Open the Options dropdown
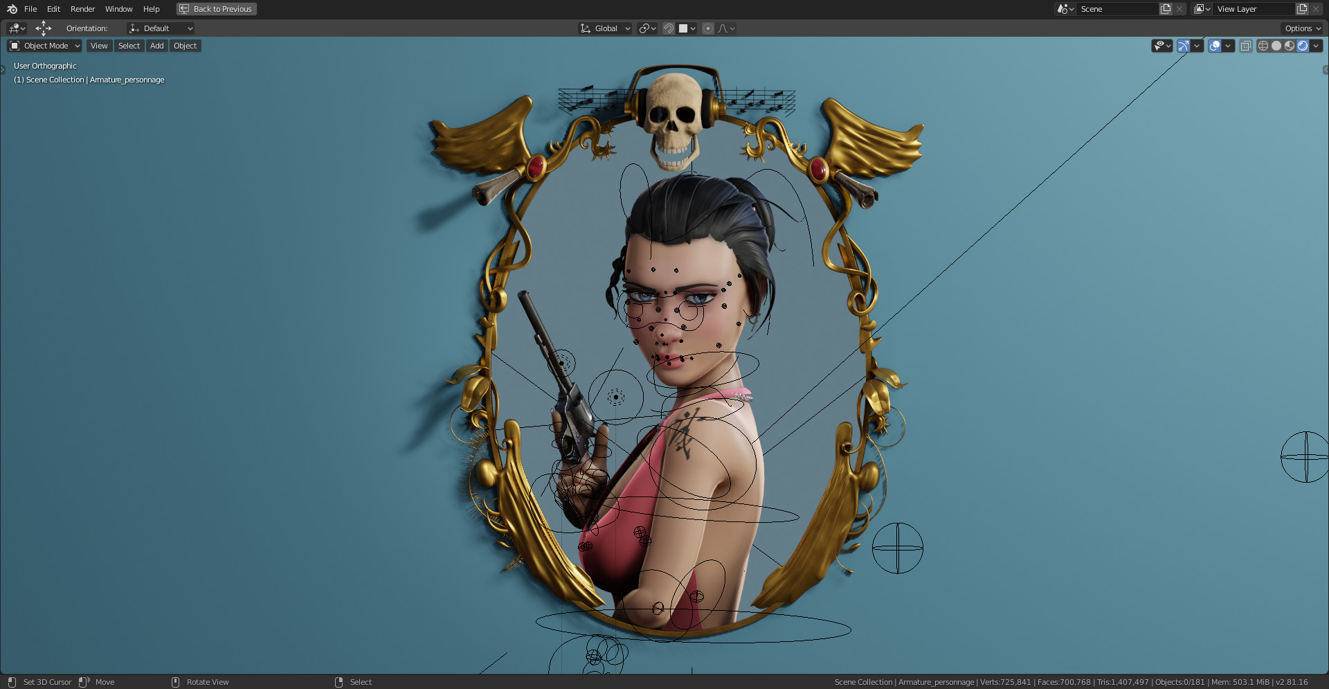Image resolution: width=1329 pixels, height=689 pixels. (1302, 28)
